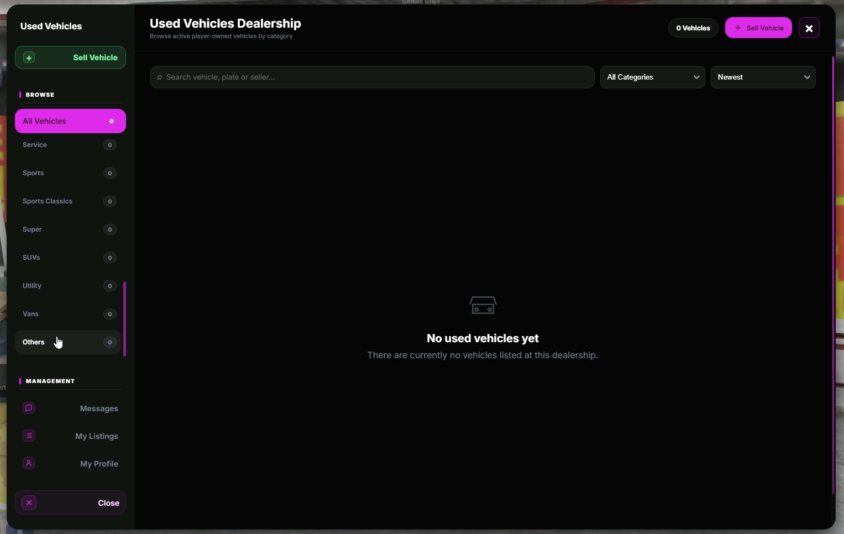Select the Sports category
Screen dimensions: 844x534
coord(68,173)
